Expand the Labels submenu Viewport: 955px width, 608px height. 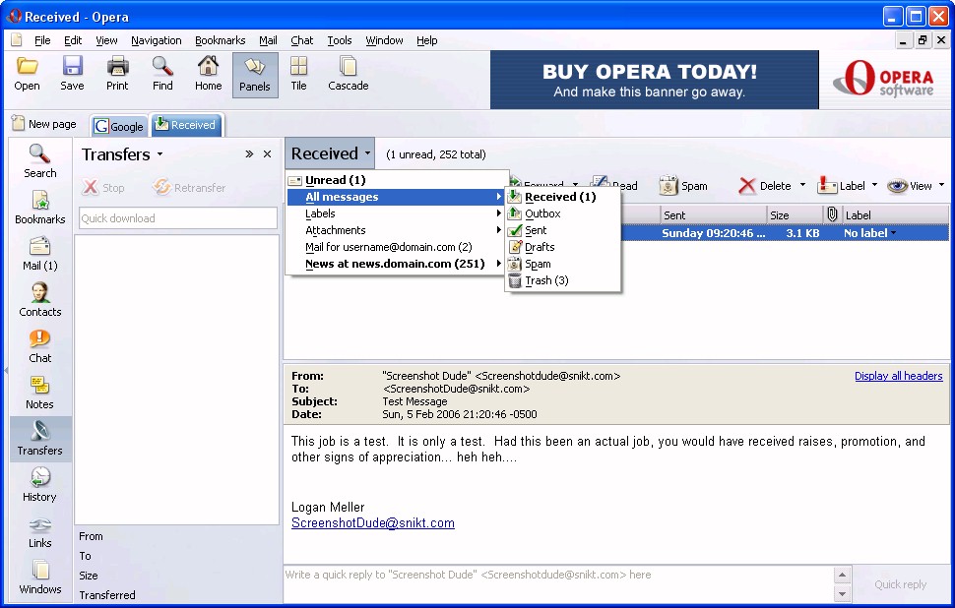pos(395,213)
